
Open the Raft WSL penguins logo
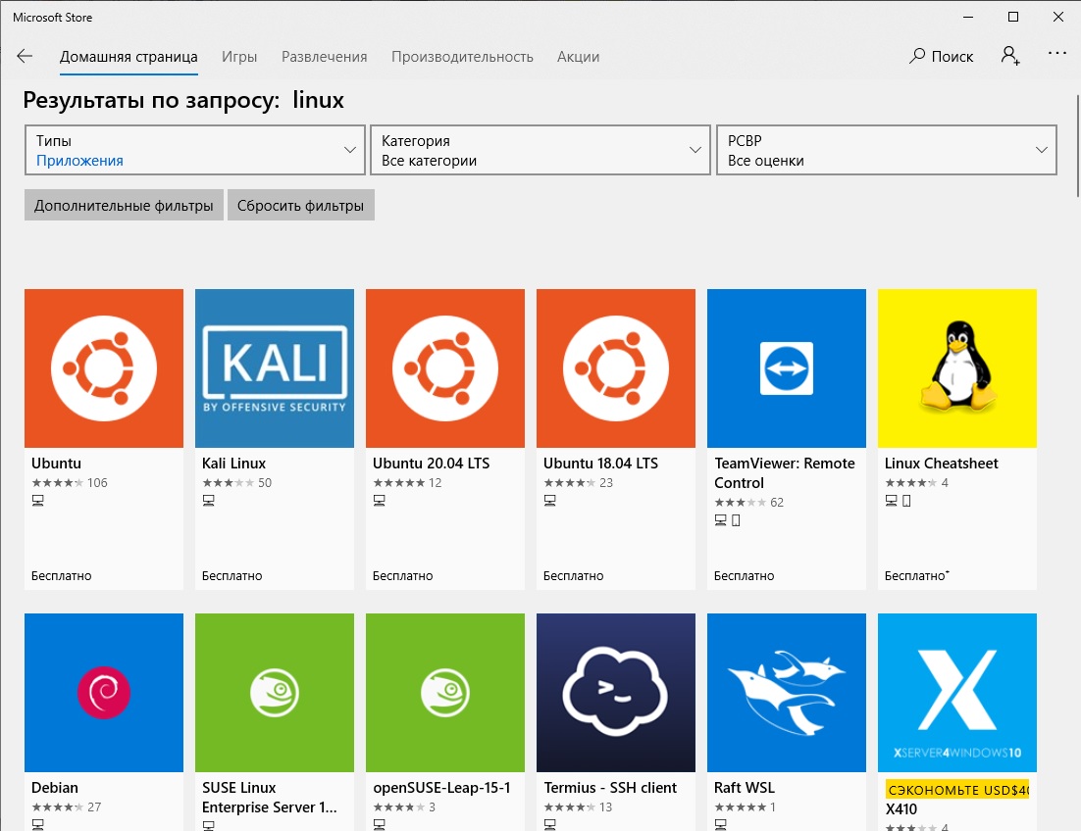click(787, 693)
